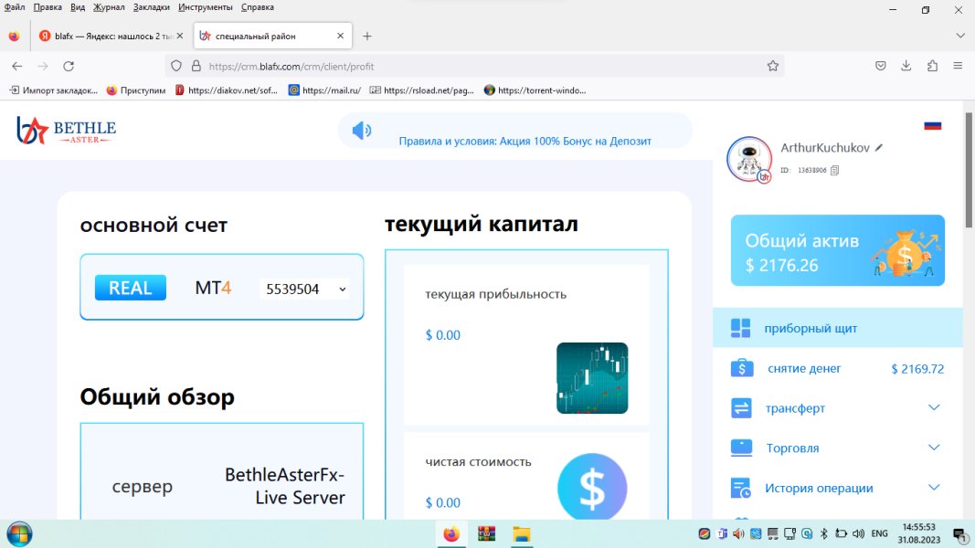This screenshot has width=975, height=548.
Task: Expand the Торговля menu section
Action: coord(934,448)
